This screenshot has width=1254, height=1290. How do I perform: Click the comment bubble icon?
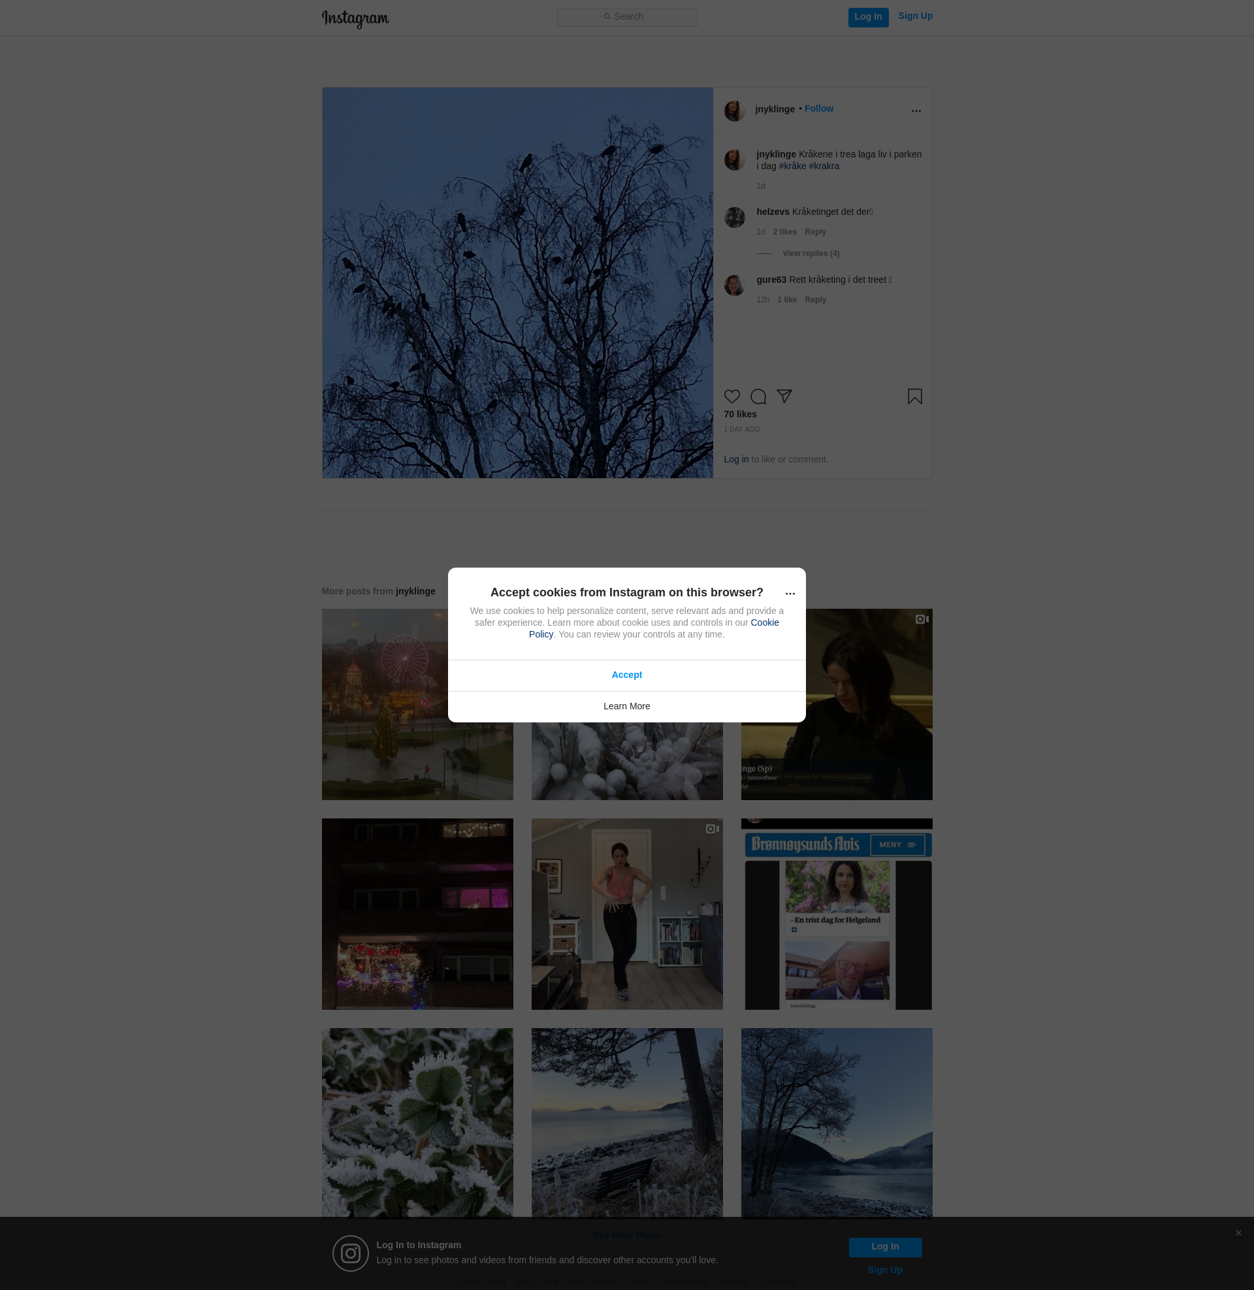tap(758, 396)
